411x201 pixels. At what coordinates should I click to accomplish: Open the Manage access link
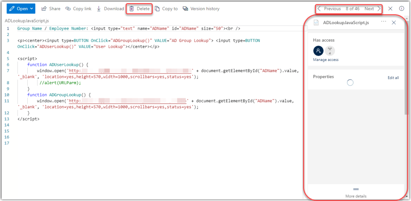coord(325,60)
